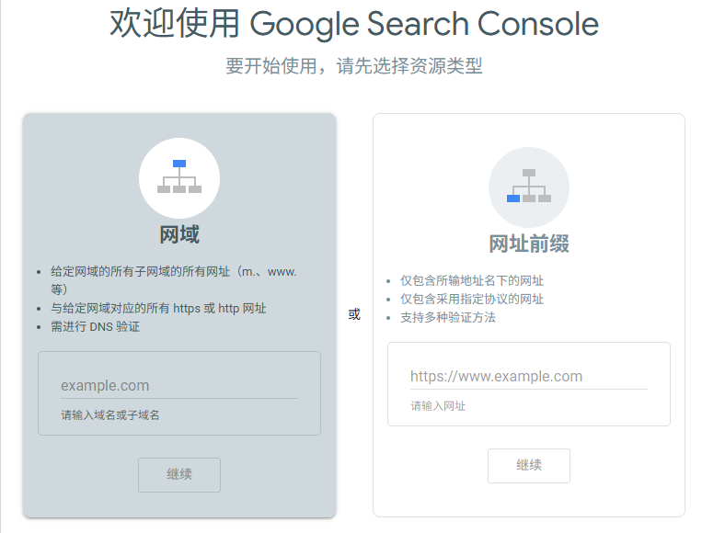
Task: Click the 支持多种验证方法 bullet text
Action: click(x=448, y=317)
